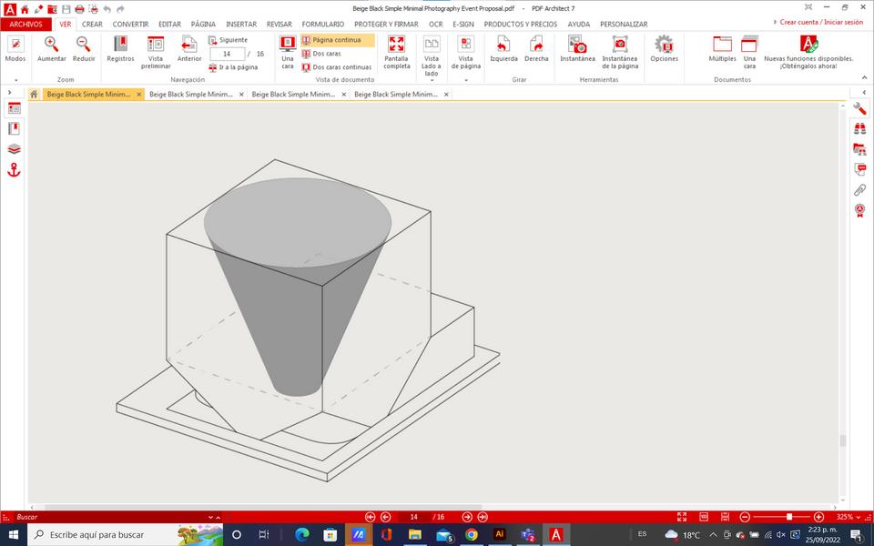874x546 pixels.
Task: Open binoculars search panel on right
Action: click(x=859, y=128)
